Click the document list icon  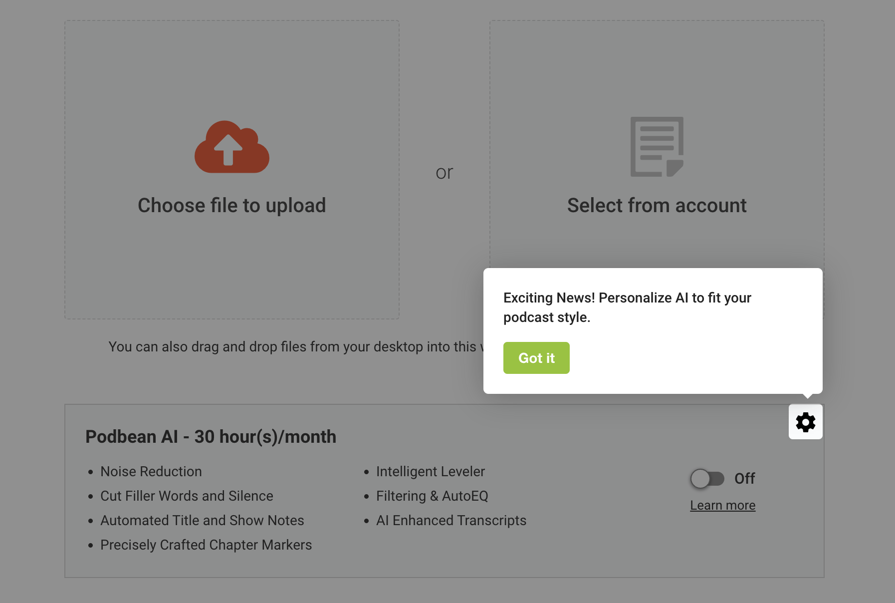point(657,147)
